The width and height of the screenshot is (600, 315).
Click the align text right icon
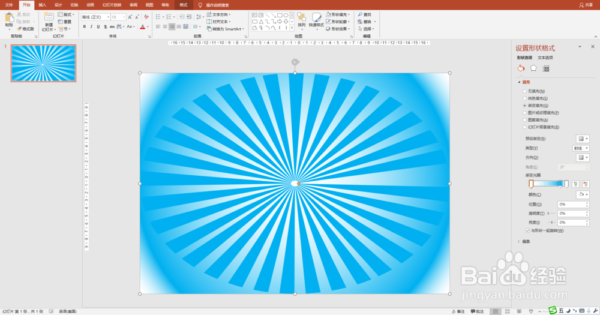point(172,27)
